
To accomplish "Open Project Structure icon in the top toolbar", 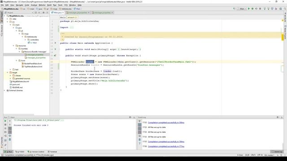I will [x=280, y=9].
